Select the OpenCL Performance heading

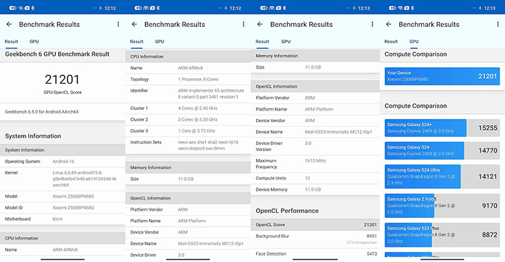tap(287, 211)
